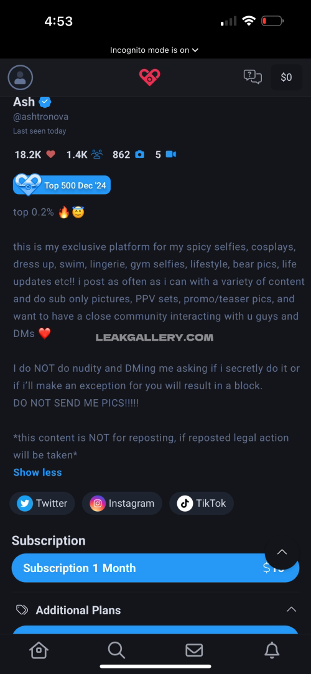Viewport: 311px width, 674px height.
Task: Open notifications bell icon
Action: pyautogui.click(x=272, y=650)
